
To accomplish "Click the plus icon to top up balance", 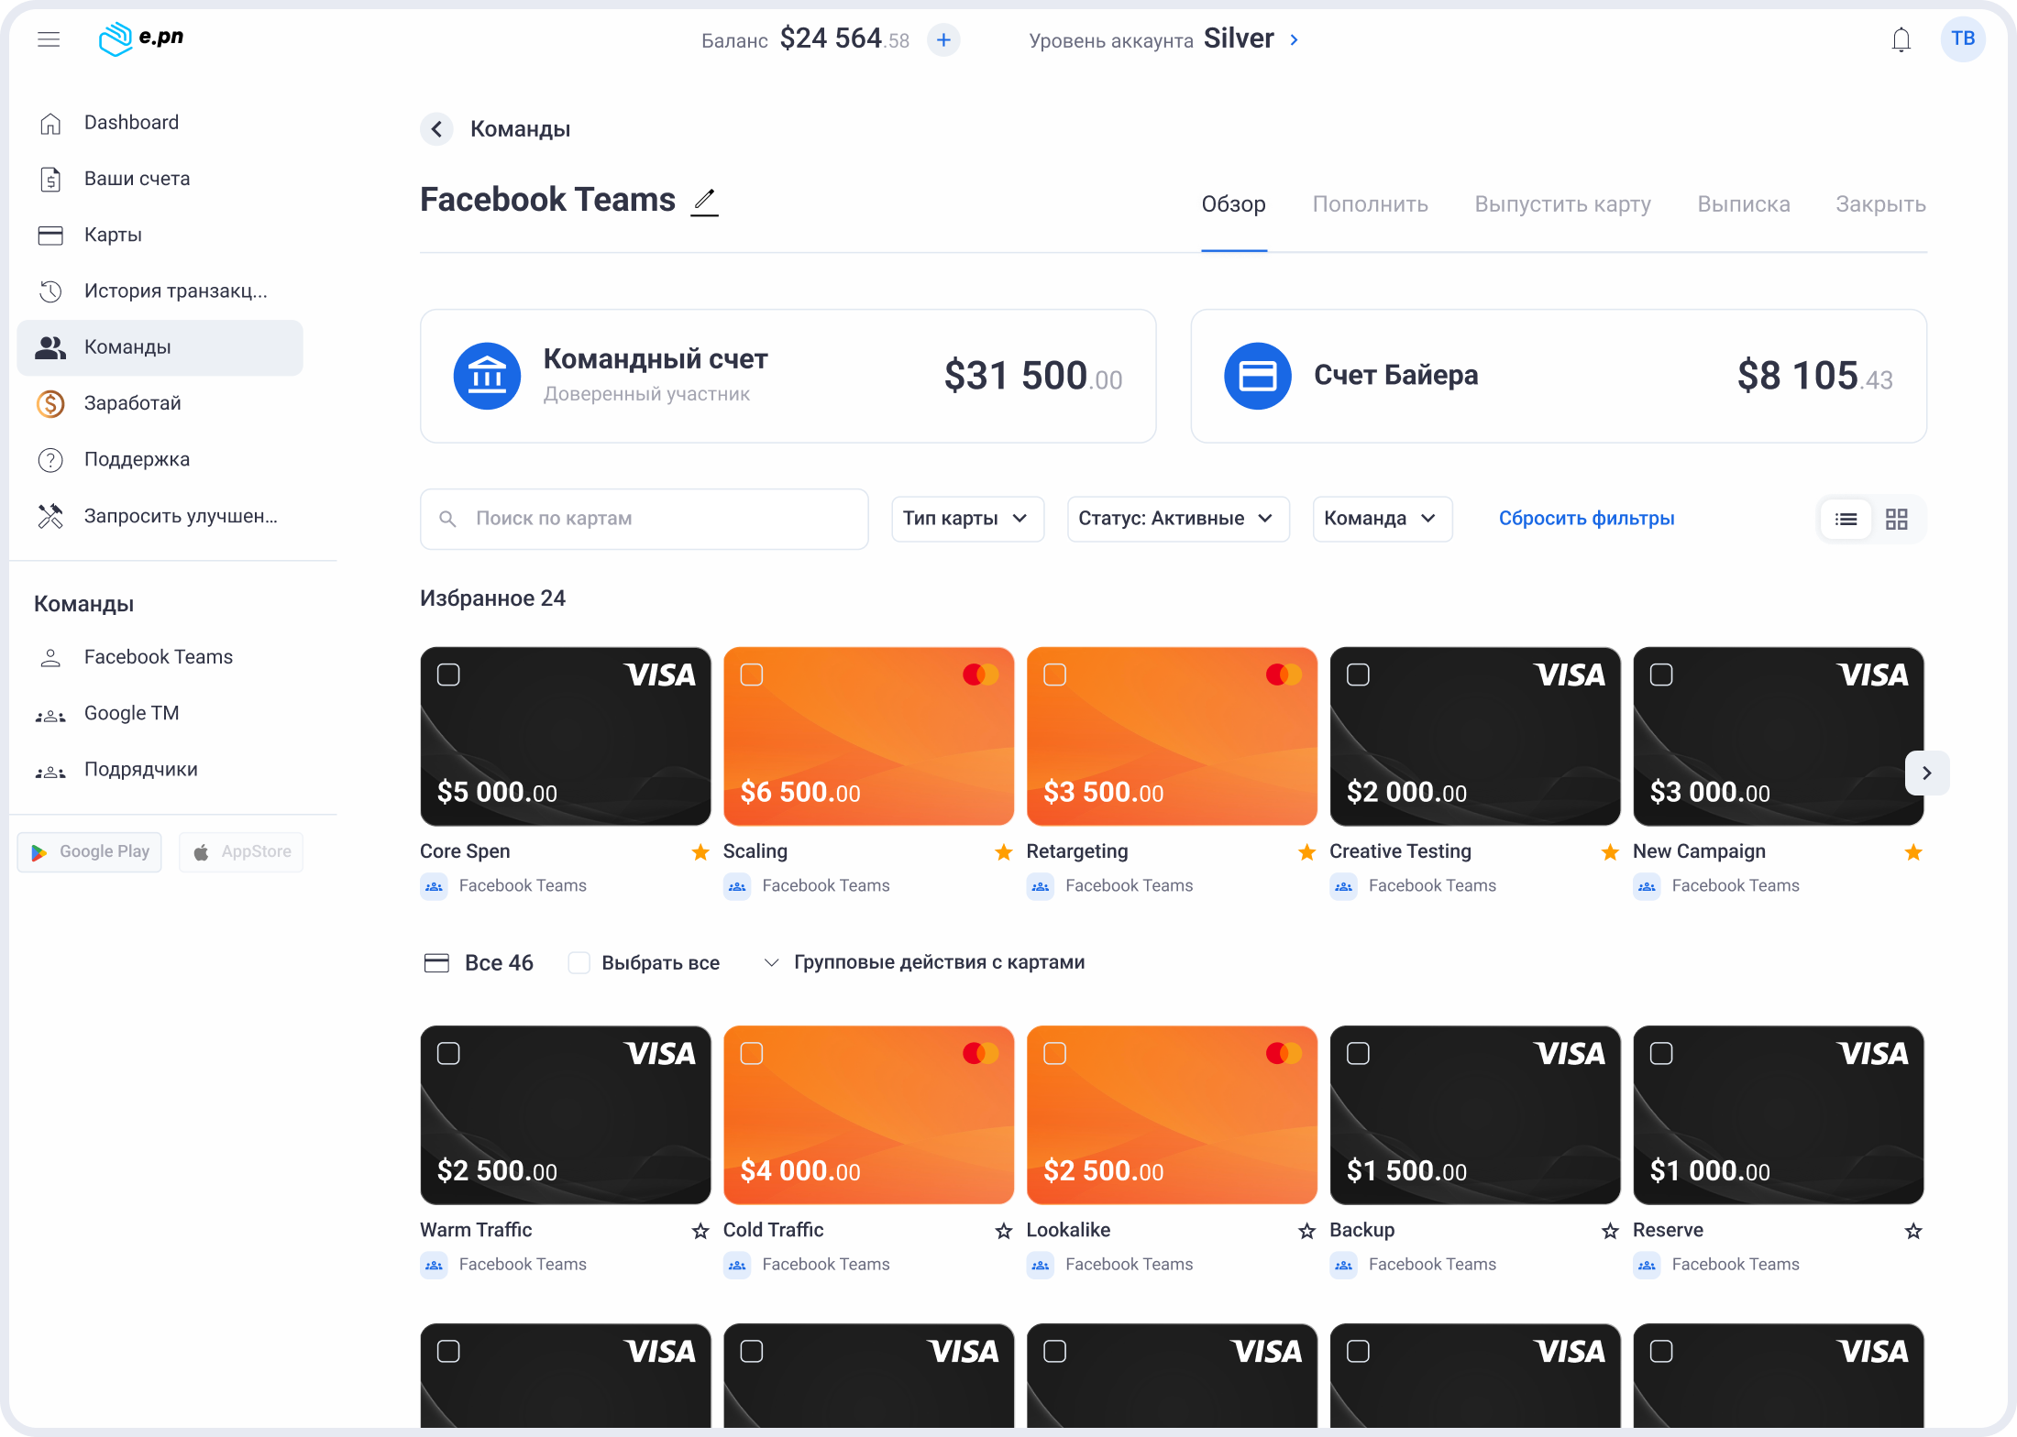I will pyautogui.click(x=943, y=39).
